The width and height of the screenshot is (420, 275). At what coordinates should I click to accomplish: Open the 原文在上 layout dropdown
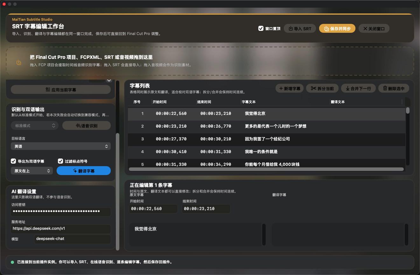32,171
